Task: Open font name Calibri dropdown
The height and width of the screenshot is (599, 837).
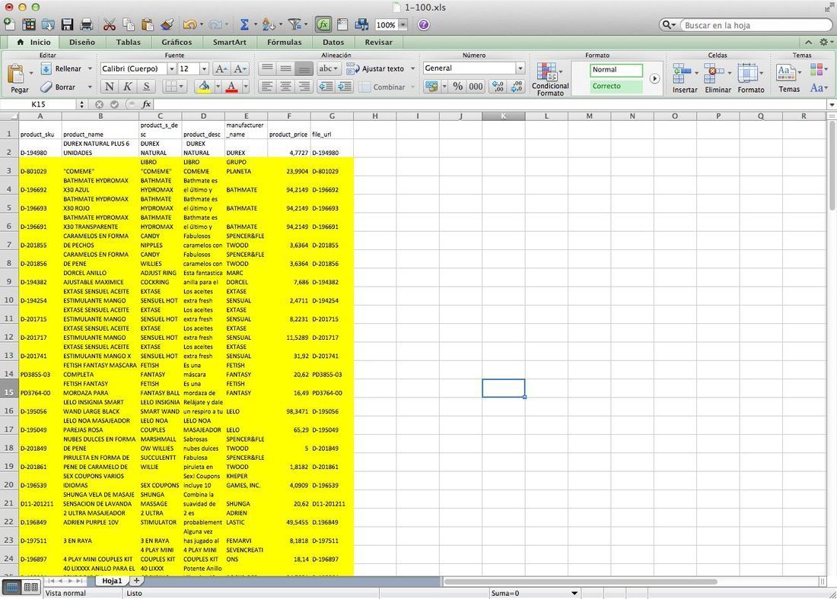Action: click(171, 69)
